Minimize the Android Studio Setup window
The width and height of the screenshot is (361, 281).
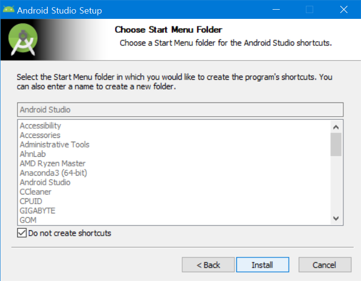point(276,10)
